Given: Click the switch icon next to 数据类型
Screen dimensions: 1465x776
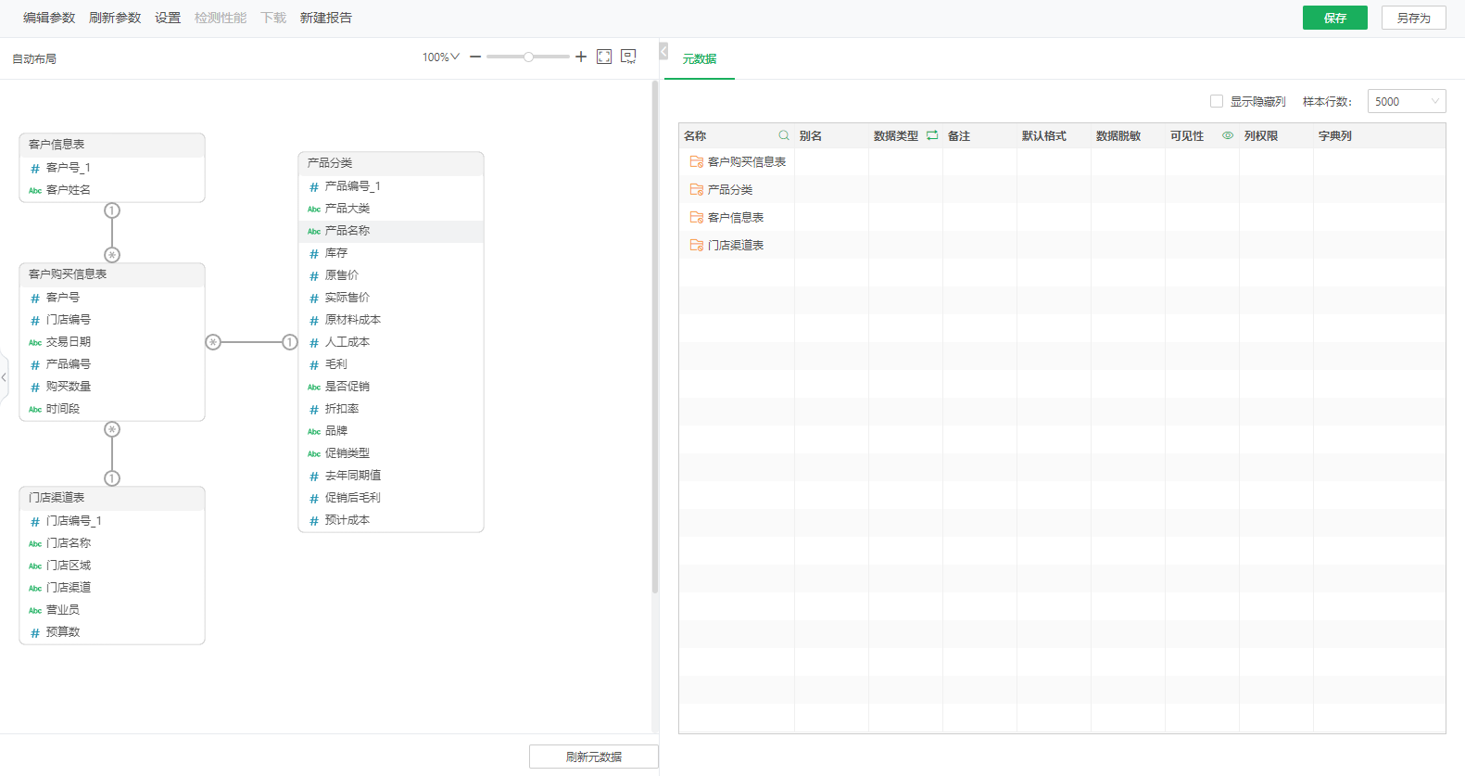Looking at the screenshot, I should 932,135.
